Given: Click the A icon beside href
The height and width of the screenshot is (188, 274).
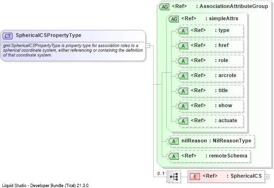Looking at the screenshot, I should 183,46.
